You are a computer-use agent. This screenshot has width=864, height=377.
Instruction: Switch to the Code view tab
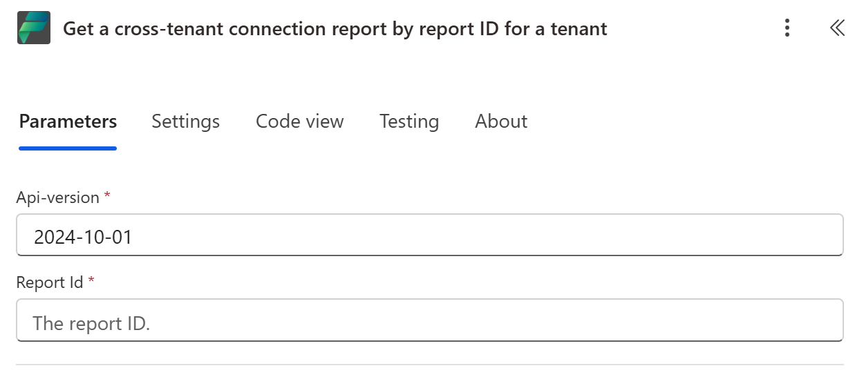tap(299, 122)
